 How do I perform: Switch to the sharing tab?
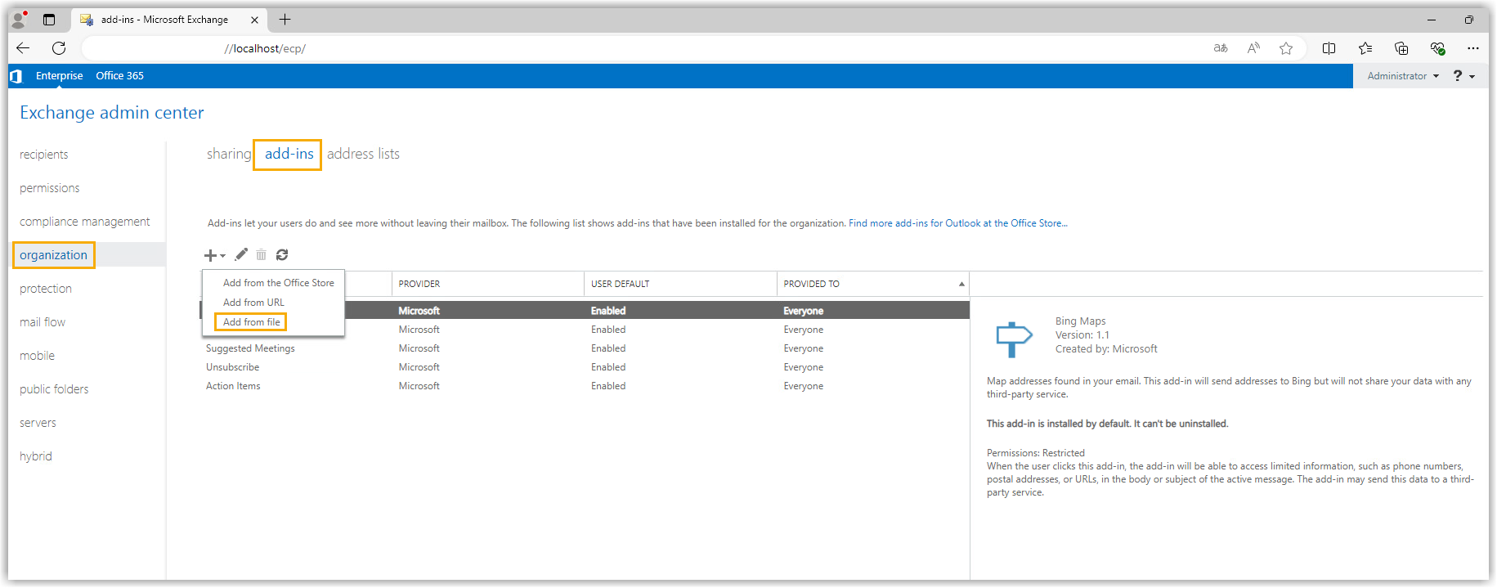(x=229, y=154)
